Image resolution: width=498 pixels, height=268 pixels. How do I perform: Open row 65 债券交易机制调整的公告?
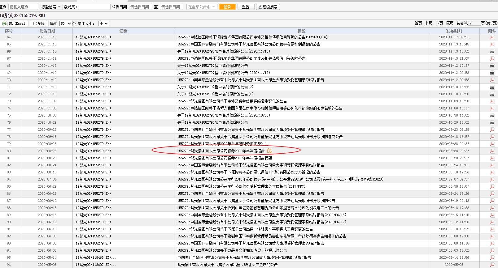tap(249, 45)
